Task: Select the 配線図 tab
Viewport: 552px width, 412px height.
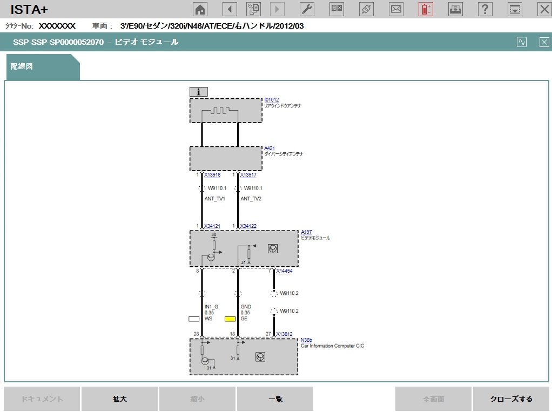Action: coord(43,67)
